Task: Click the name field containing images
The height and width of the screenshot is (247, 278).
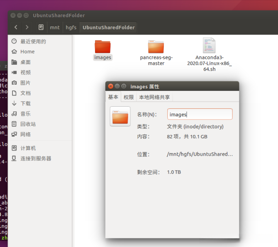Action: point(200,114)
